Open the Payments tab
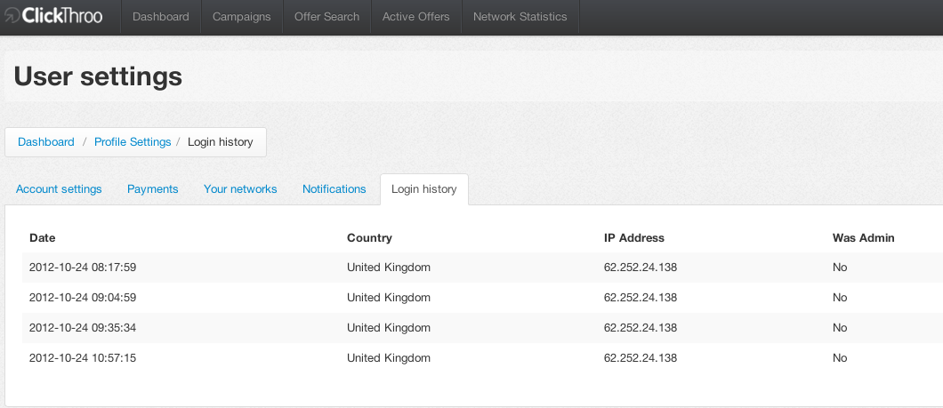Viewport: 943px width, 408px height. [152, 189]
